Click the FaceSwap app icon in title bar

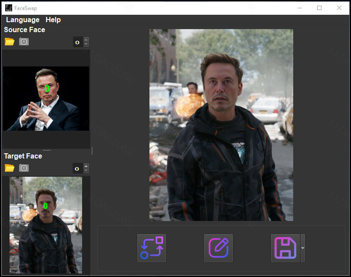tap(9, 8)
